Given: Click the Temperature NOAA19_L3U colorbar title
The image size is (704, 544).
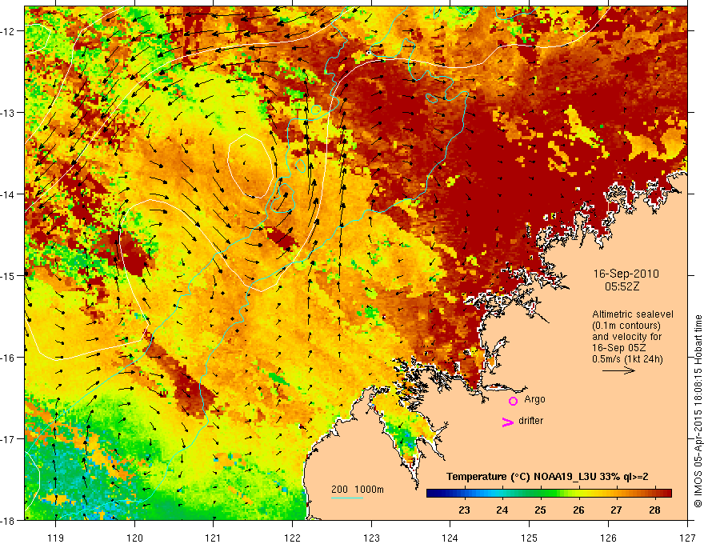Looking at the screenshot, I should [x=547, y=476].
